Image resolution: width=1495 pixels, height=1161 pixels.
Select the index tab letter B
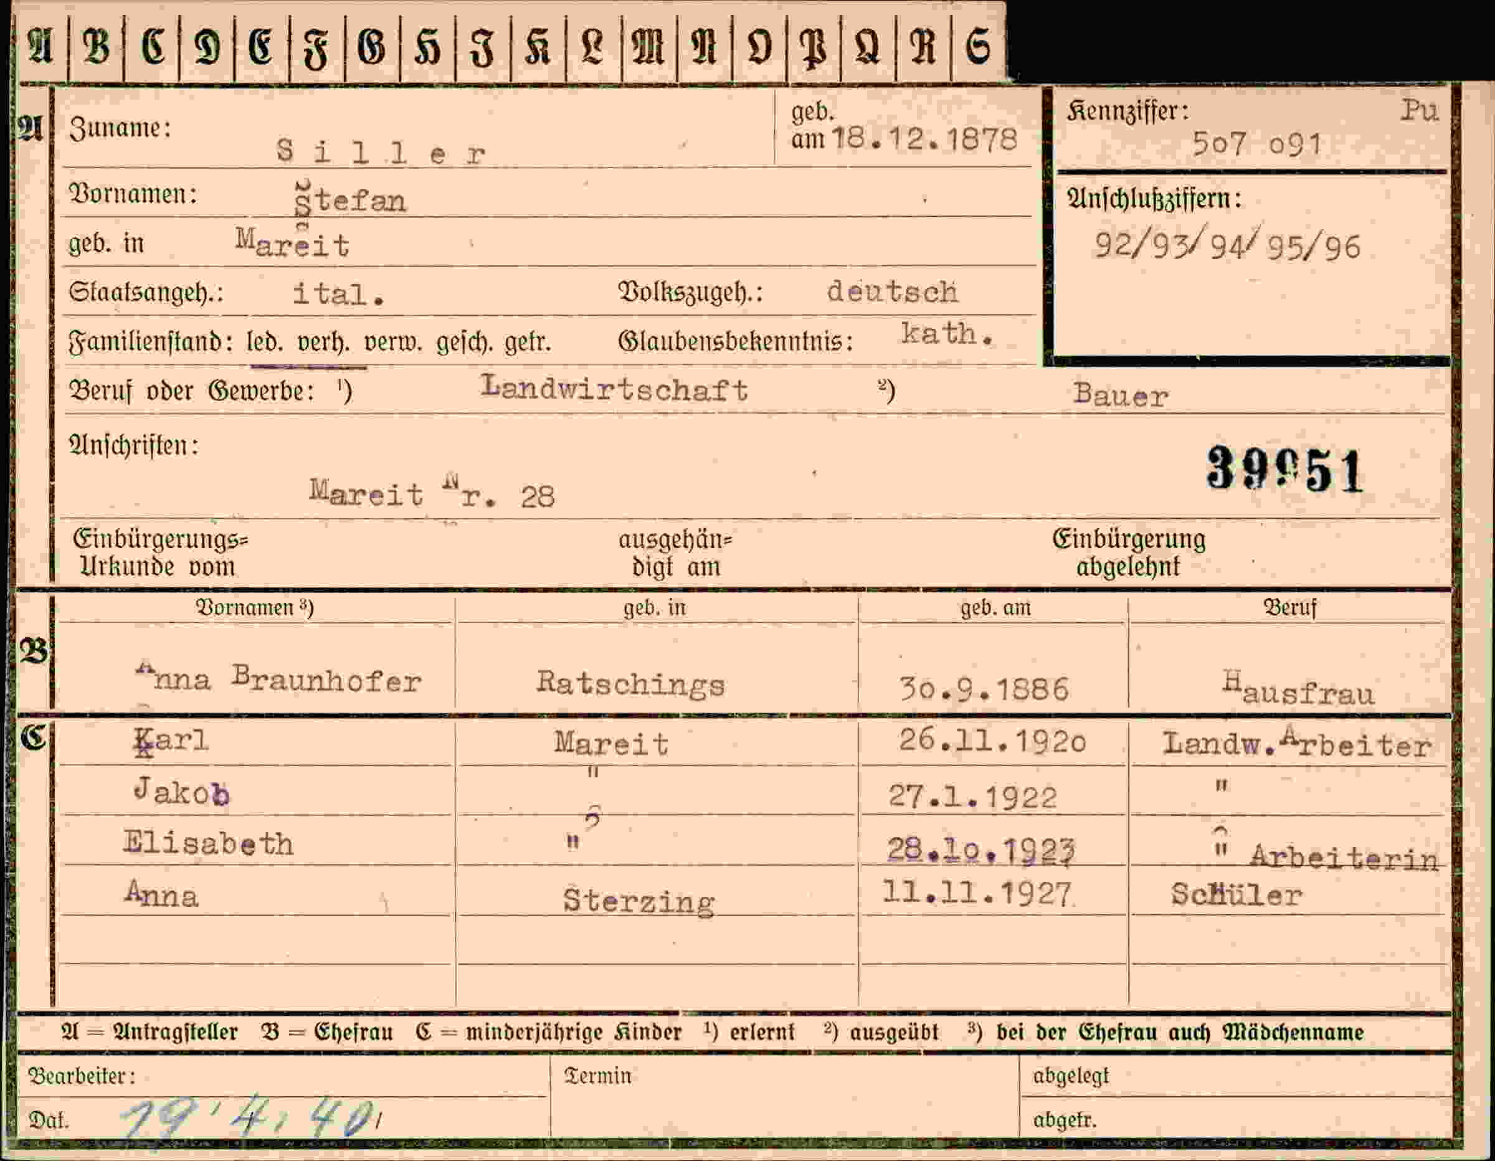[x=97, y=46]
